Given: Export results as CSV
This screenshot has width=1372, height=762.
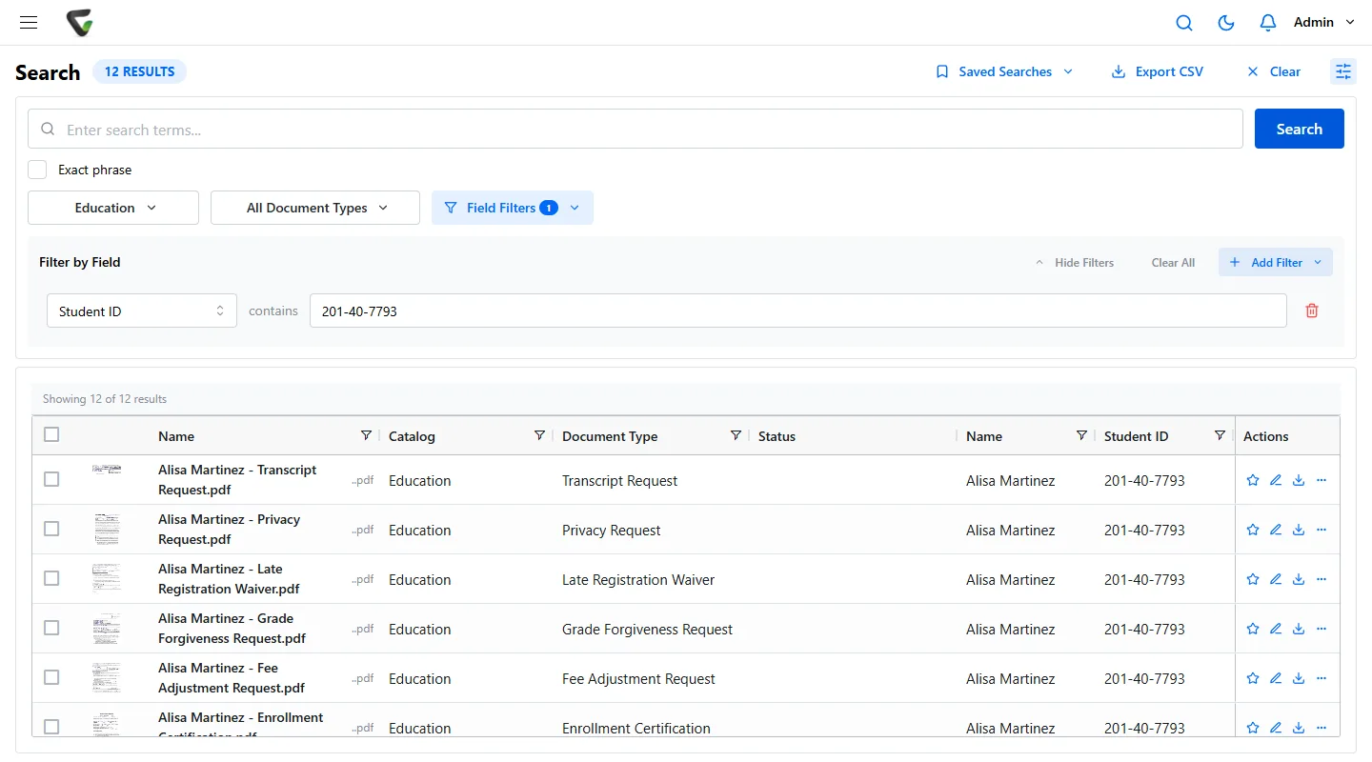Looking at the screenshot, I should [1158, 71].
